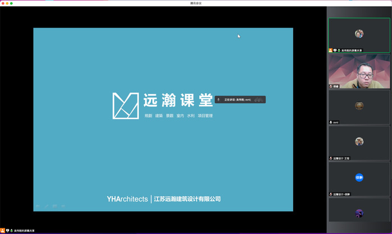Click the microphone icon beside ovnl name
Viewport: 392px width, 234px height.
tap(331, 122)
